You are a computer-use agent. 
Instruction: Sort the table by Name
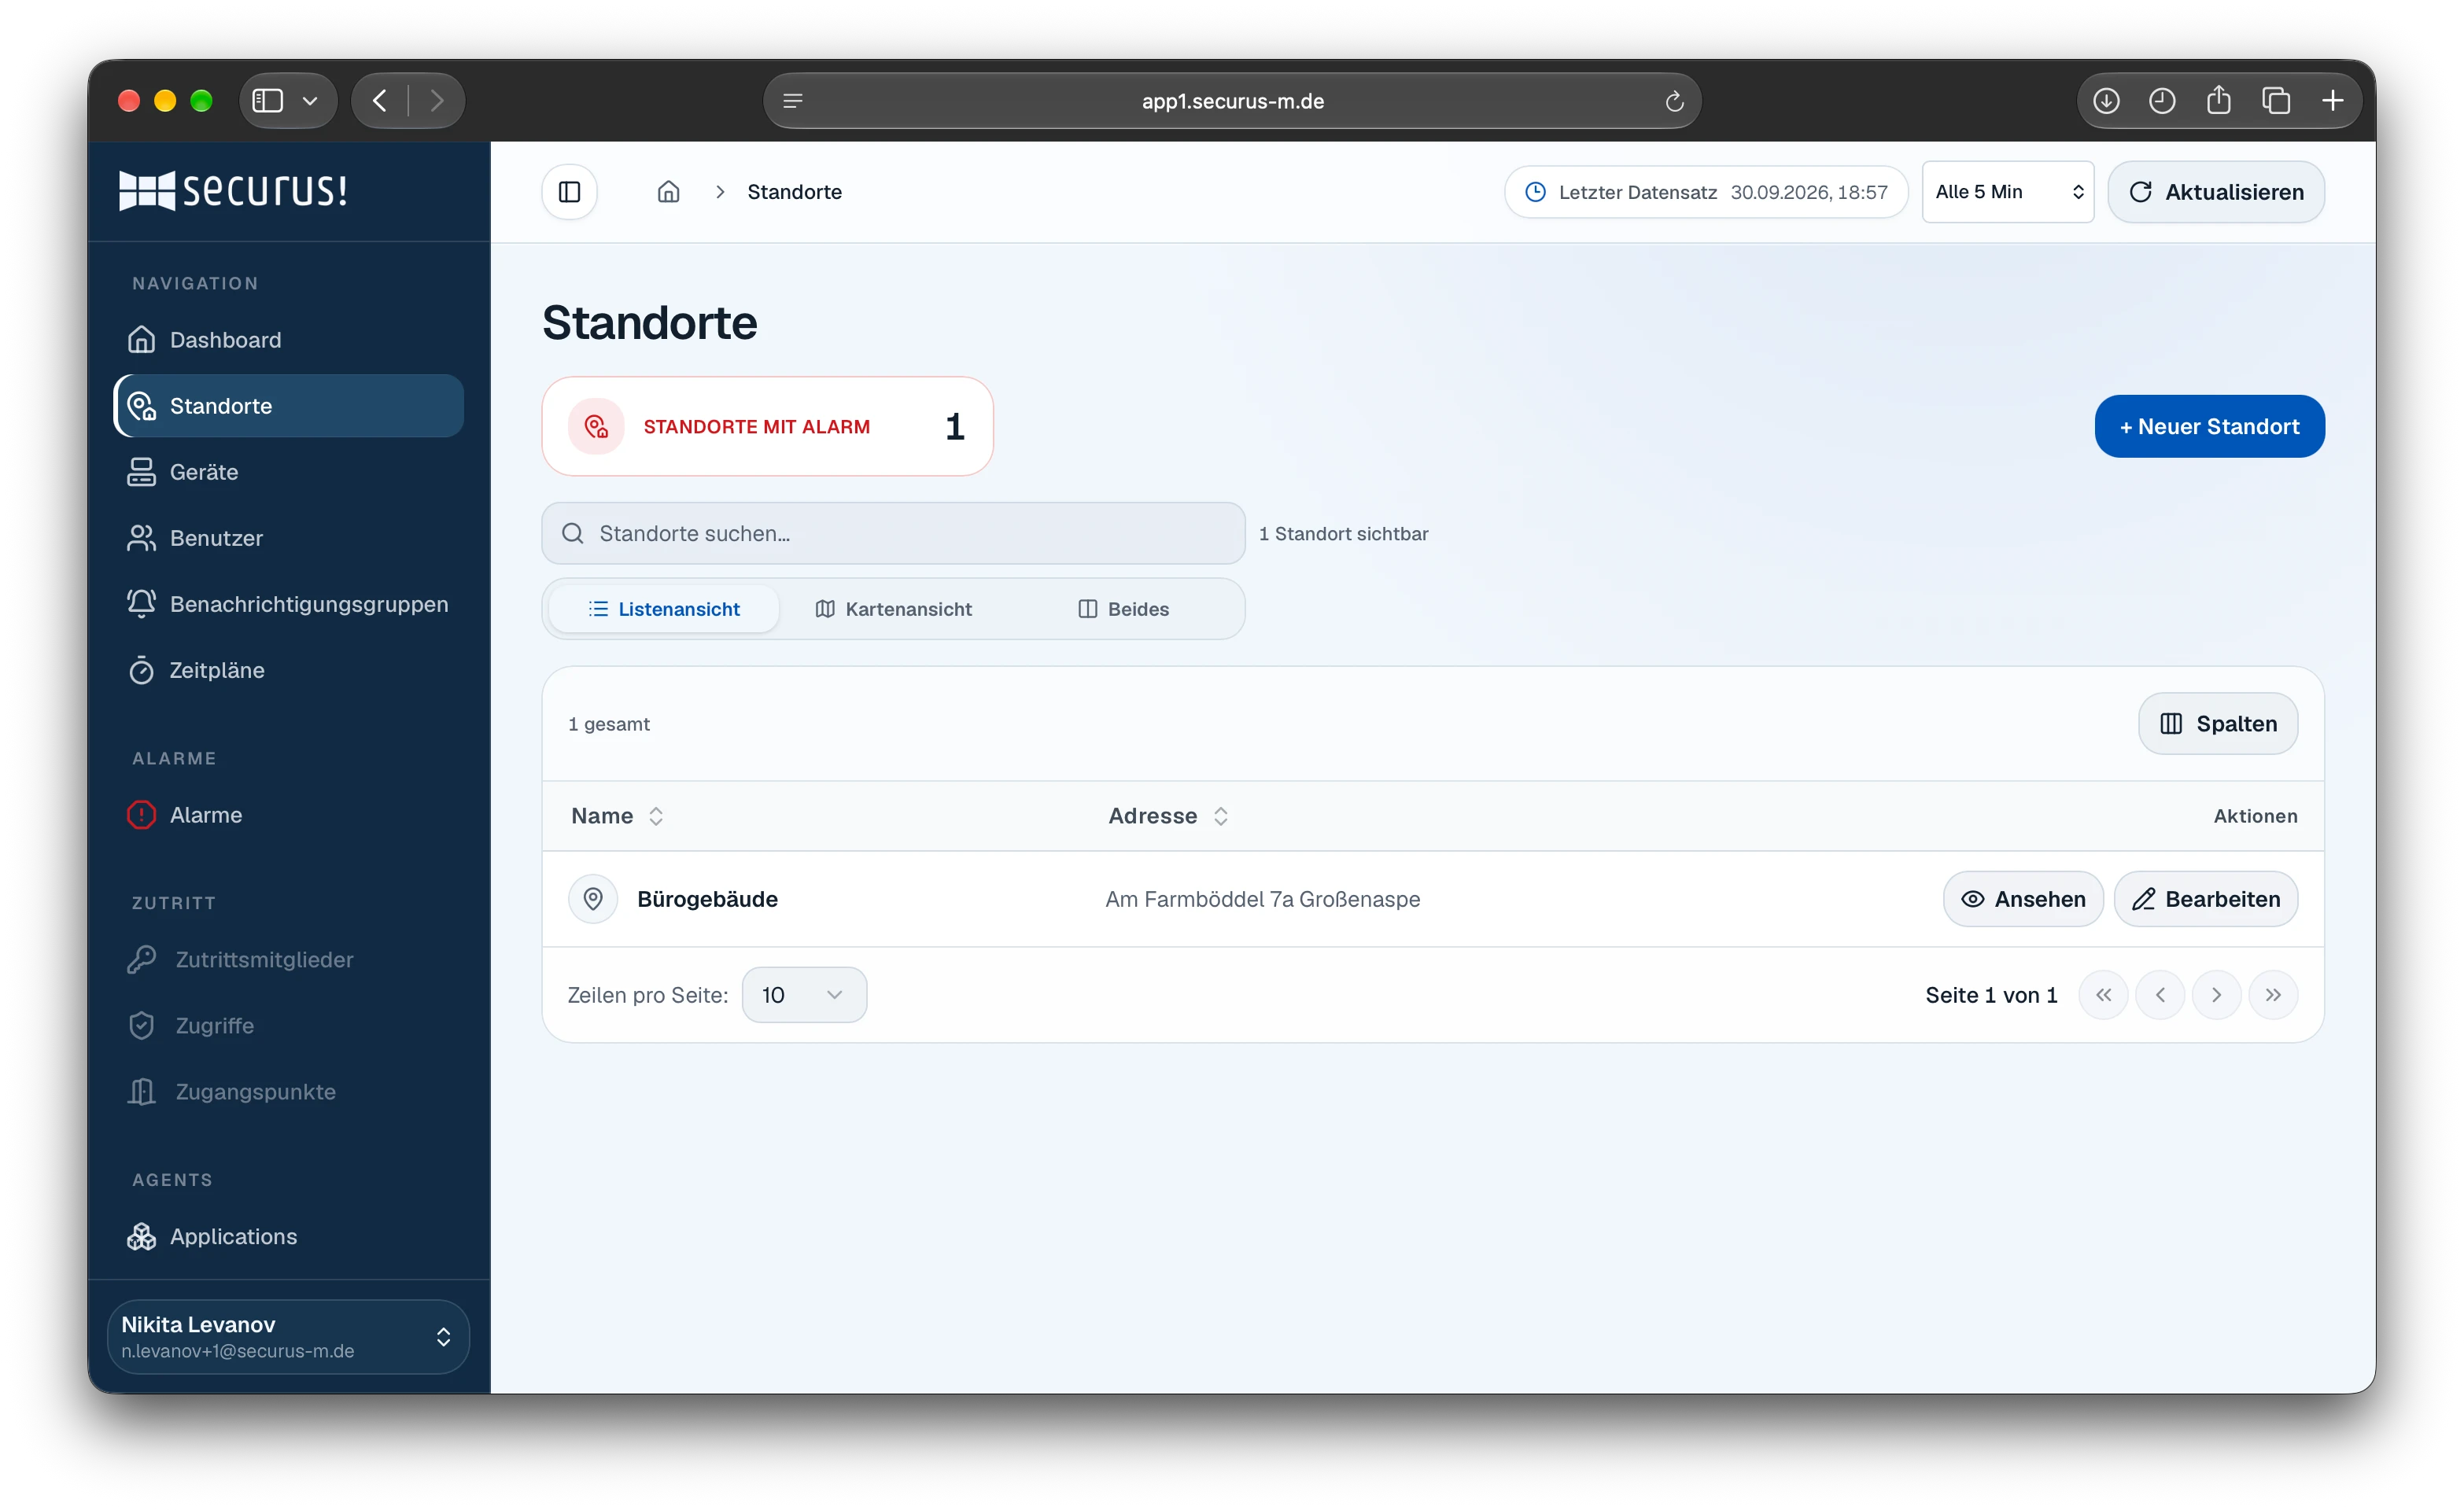617,816
